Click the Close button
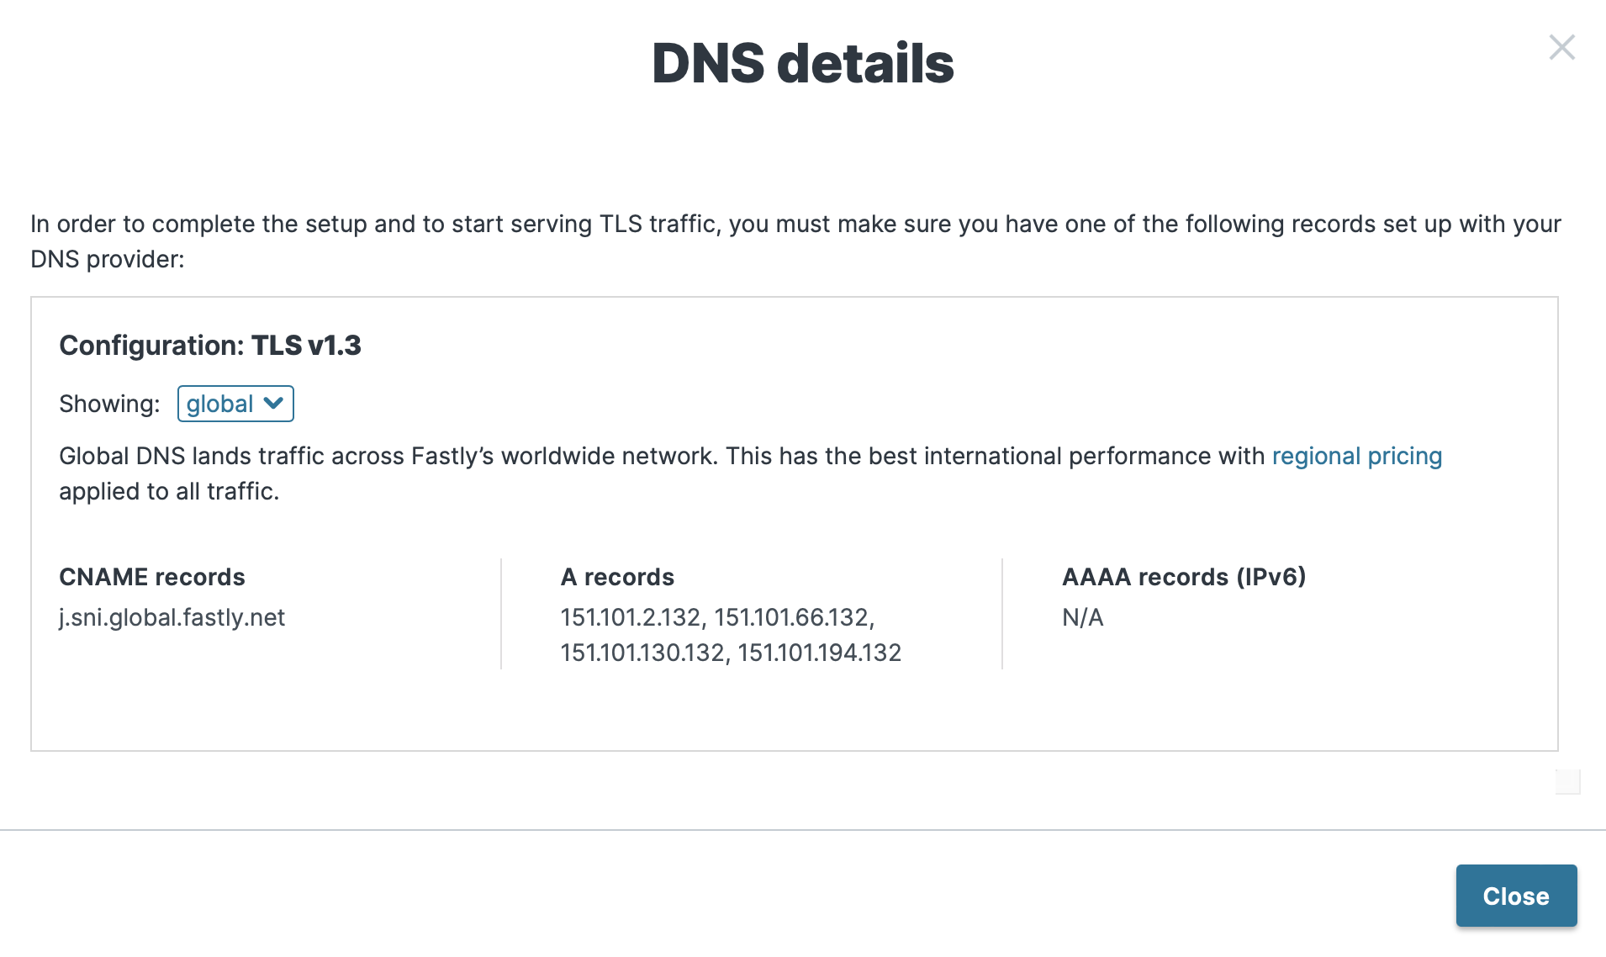1606x957 pixels. pyautogui.click(x=1515, y=896)
